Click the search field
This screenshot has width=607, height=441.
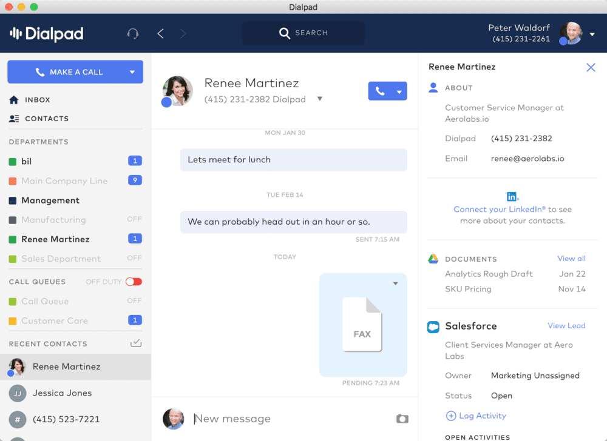point(303,33)
